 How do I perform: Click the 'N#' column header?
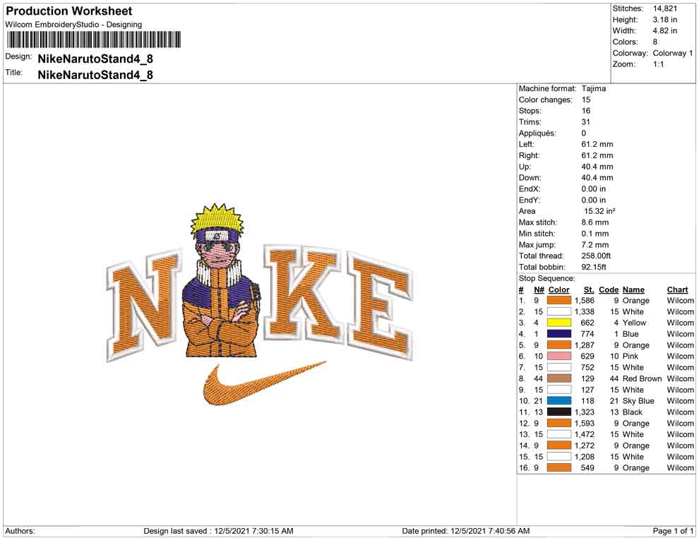539,289
